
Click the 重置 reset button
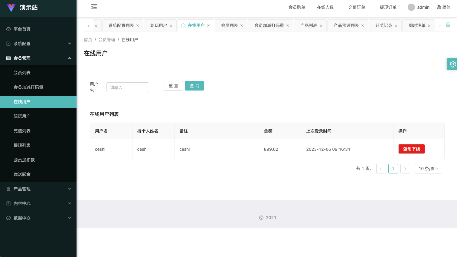click(x=173, y=86)
